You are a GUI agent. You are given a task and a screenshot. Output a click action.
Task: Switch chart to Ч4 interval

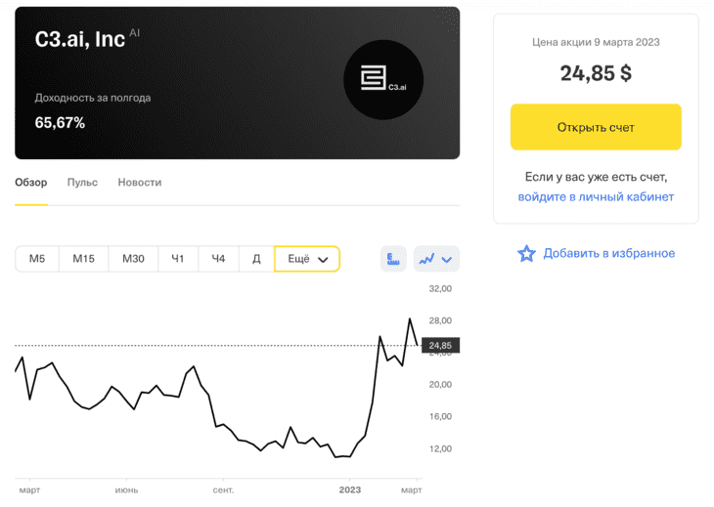[218, 259]
